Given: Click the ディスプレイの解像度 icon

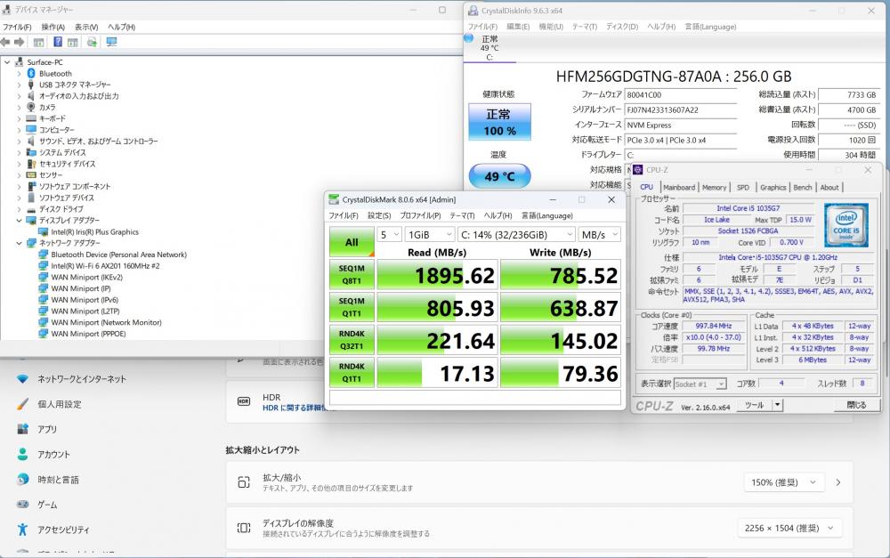Looking at the screenshot, I should coord(244,528).
